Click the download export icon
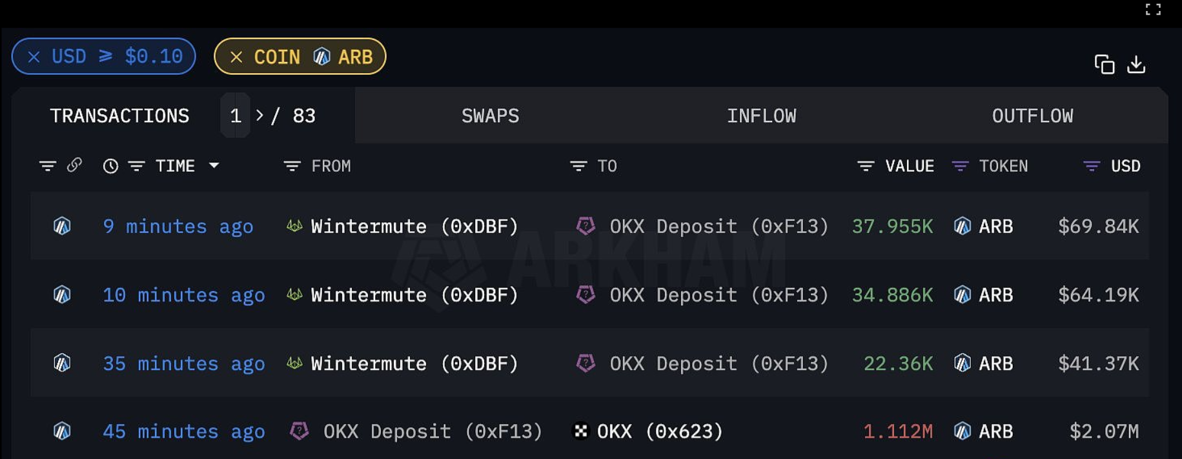Image resolution: width=1182 pixels, height=459 pixels. point(1136,65)
